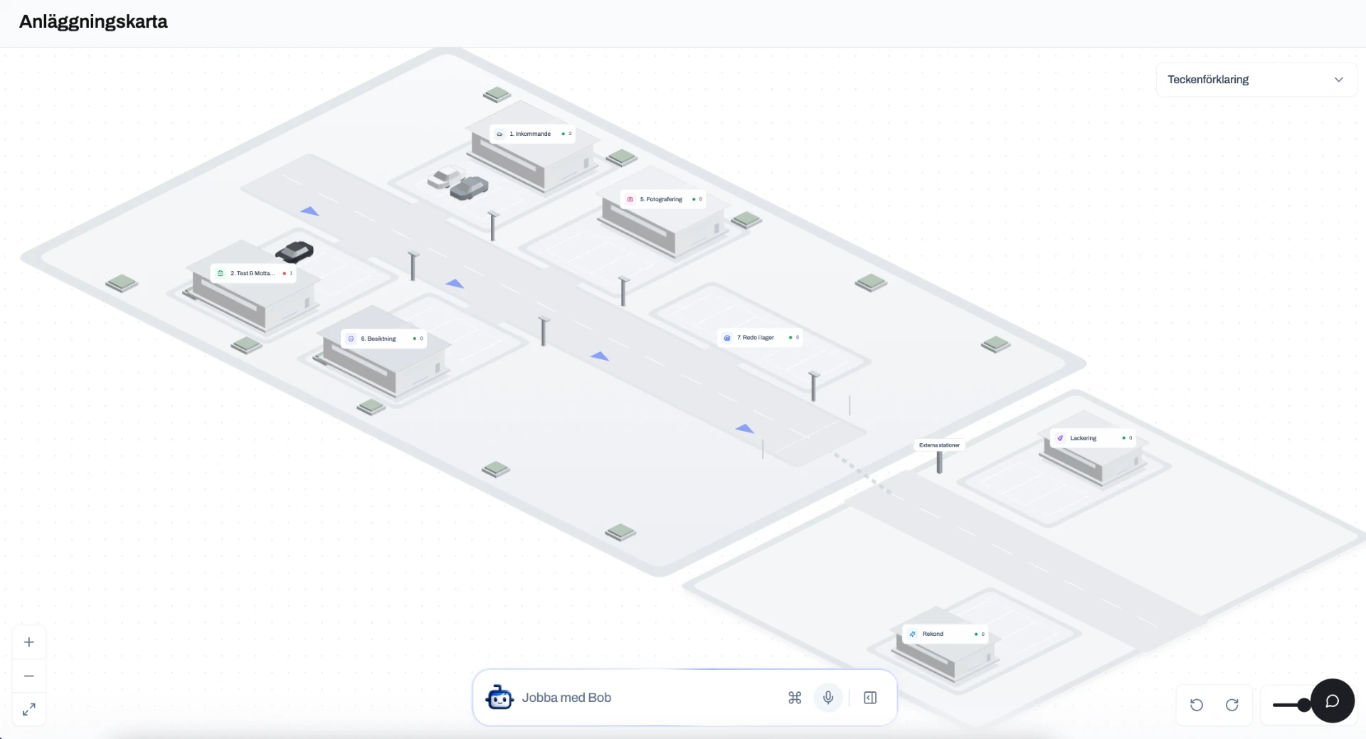The height and width of the screenshot is (739, 1366).
Task: Click the Externa stationer sign label
Action: 939,445
